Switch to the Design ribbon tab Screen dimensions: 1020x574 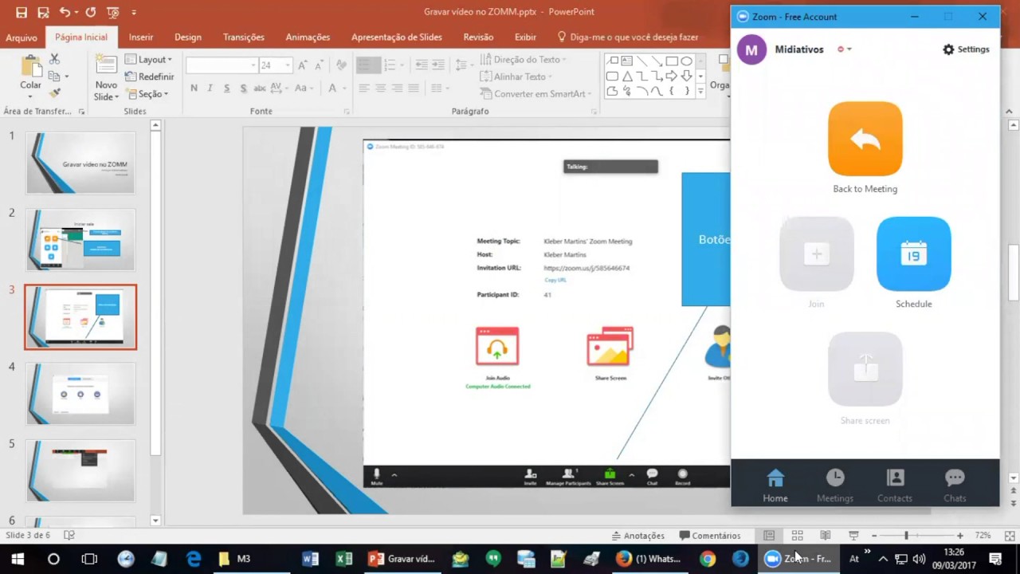click(x=188, y=37)
